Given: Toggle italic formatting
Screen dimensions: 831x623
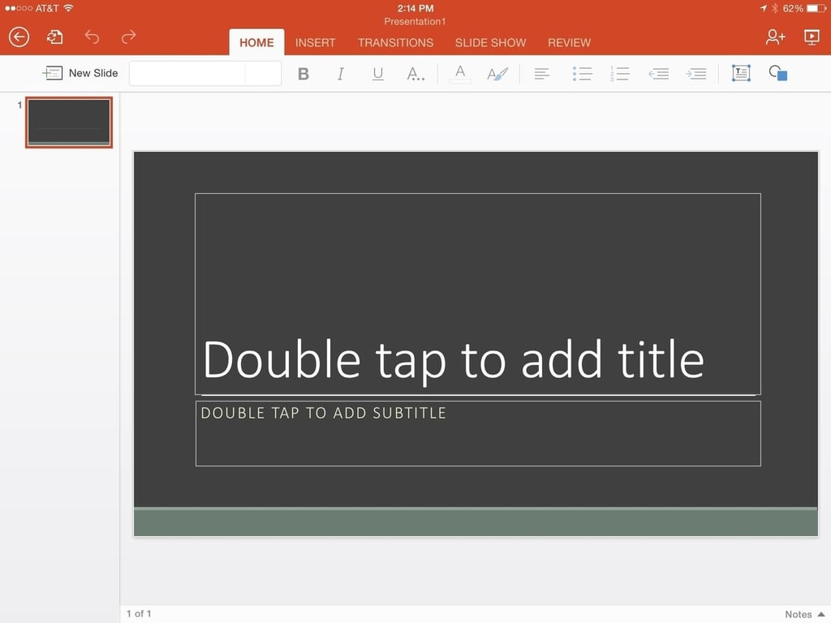Looking at the screenshot, I should pyautogui.click(x=340, y=74).
